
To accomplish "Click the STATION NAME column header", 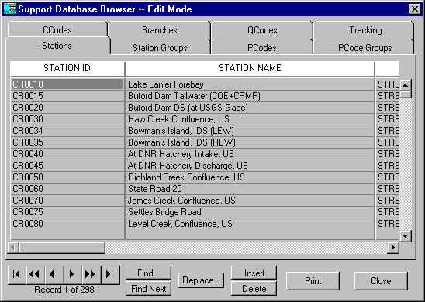I will pyautogui.click(x=250, y=68).
